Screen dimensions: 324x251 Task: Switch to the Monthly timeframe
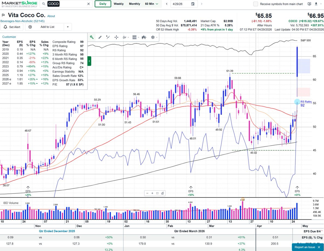coord(134,4)
